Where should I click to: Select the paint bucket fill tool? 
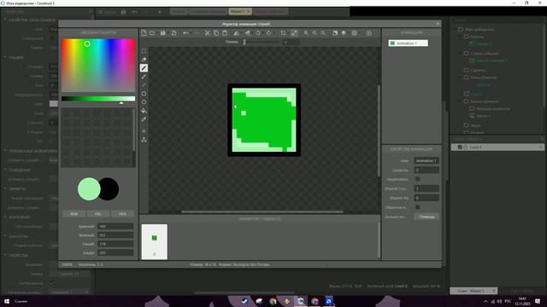pyautogui.click(x=144, y=111)
